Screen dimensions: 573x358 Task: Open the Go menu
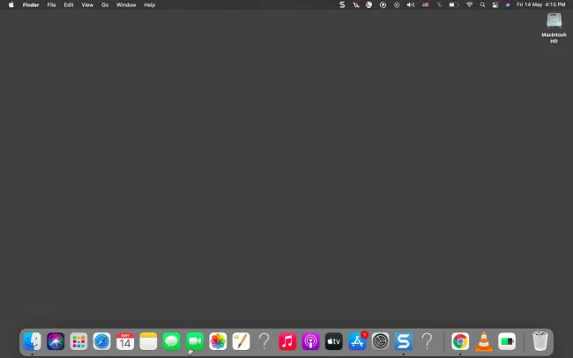click(x=105, y=4)
